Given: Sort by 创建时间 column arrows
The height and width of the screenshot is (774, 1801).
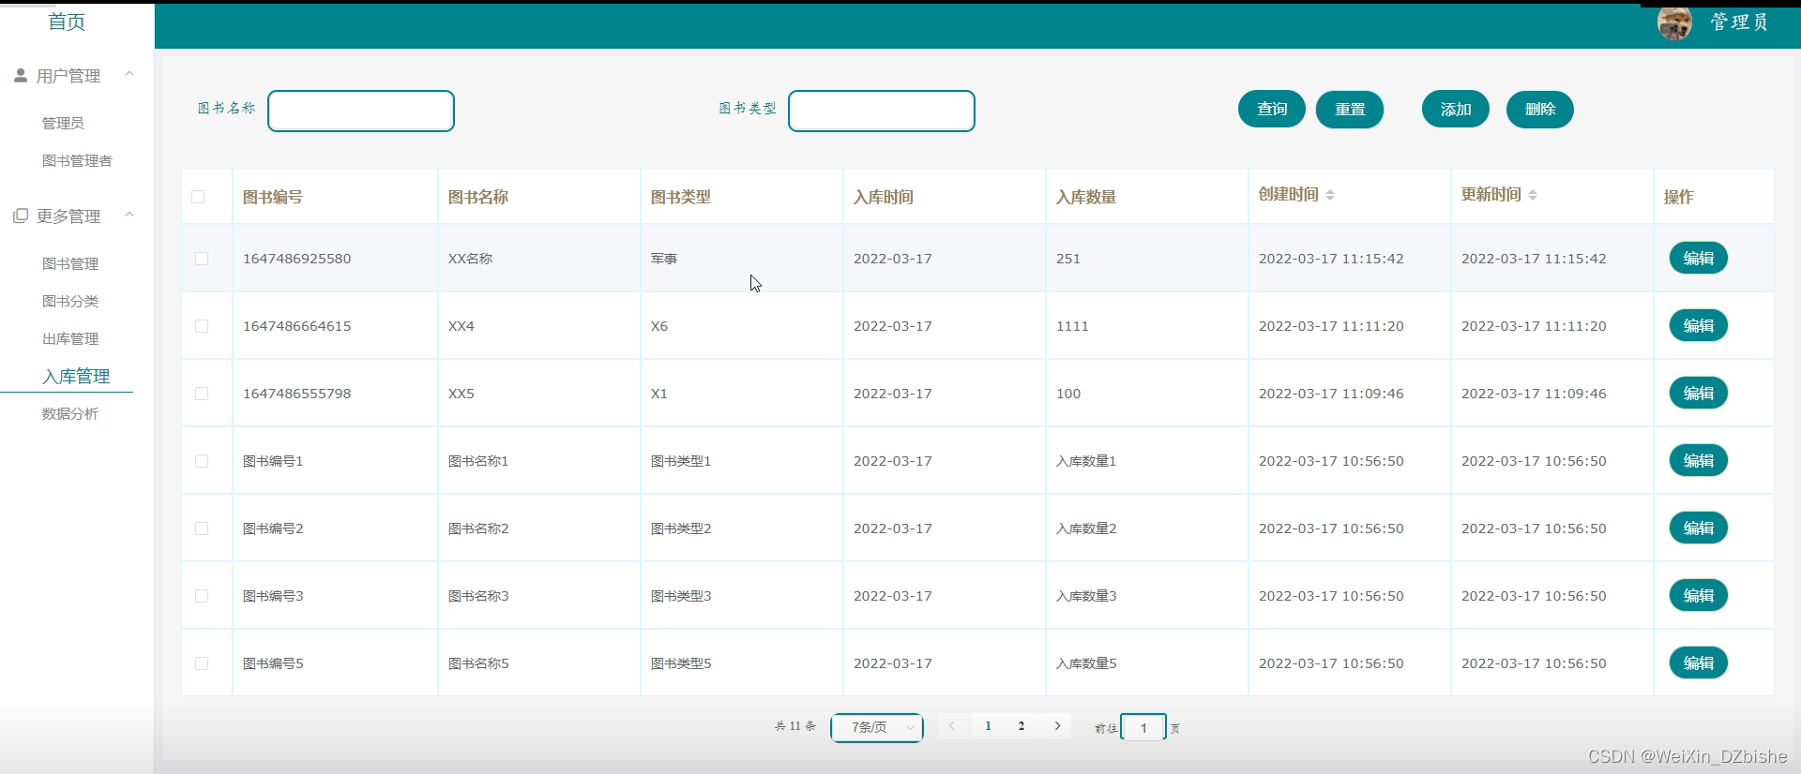Looking at the screenshot, I should coord(1330,195).
